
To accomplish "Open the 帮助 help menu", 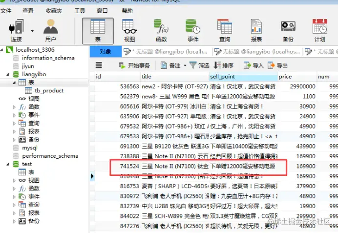I will pos(127,11).
